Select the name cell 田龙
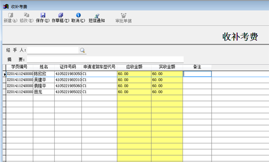This screenshot has width=269, height=162. 44,92
